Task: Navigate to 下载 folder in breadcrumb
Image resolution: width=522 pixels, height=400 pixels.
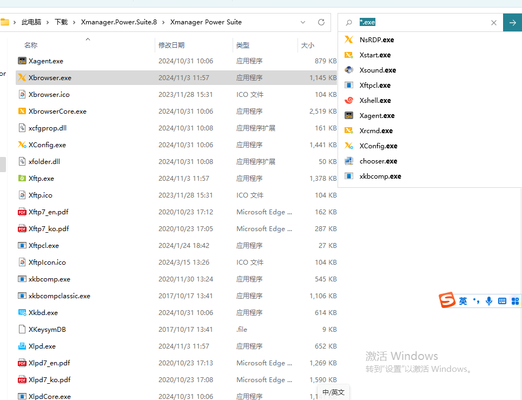Action: pos(61,22)
